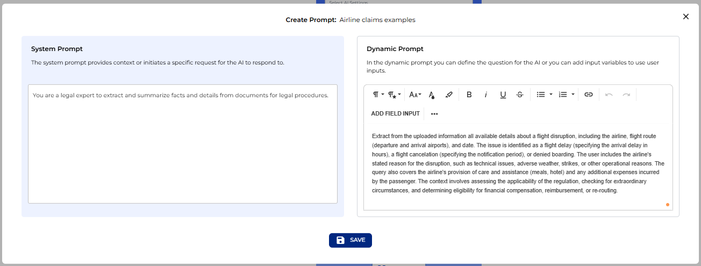This screenshot has height=266, width=701.
Task: Click into the Dynamic Prompt editor text
Action: (518, 163)
